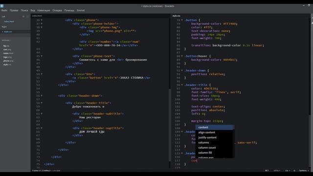
Task: Click the cursor position text in the status bar
Action: 42,171
